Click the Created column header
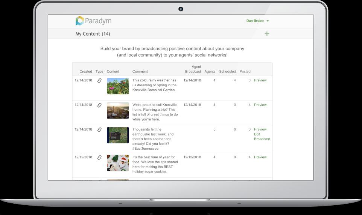 86,71
